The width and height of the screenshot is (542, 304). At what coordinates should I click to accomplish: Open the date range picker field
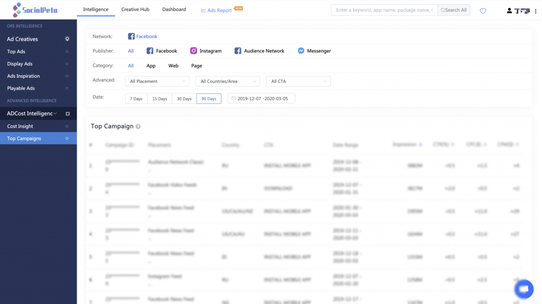261,98
